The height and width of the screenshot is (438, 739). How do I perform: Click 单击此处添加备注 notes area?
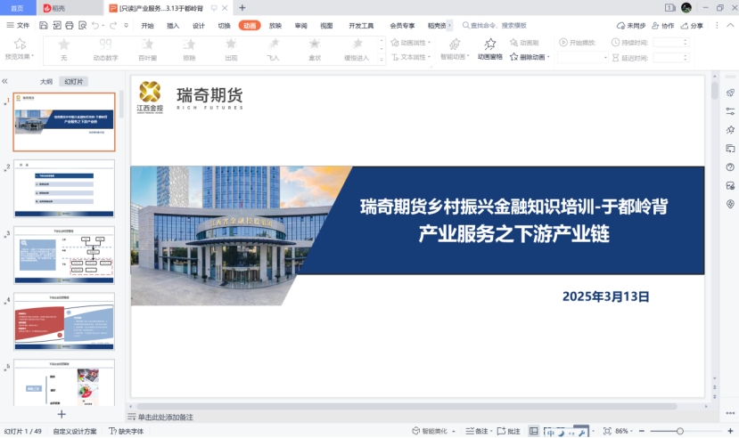coord(166,417)
